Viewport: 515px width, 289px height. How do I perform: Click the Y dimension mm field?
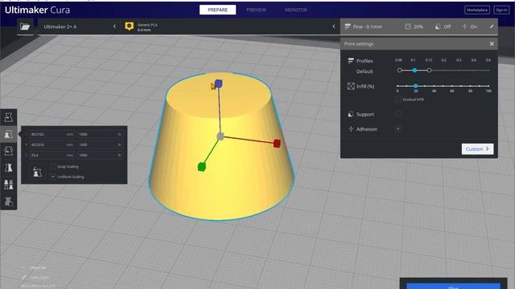click(x=51, y=144)
